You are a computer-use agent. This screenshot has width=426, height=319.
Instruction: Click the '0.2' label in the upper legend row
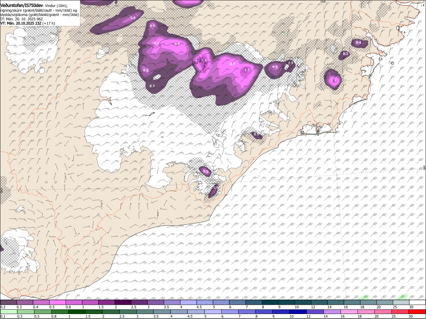pos(3,307)
